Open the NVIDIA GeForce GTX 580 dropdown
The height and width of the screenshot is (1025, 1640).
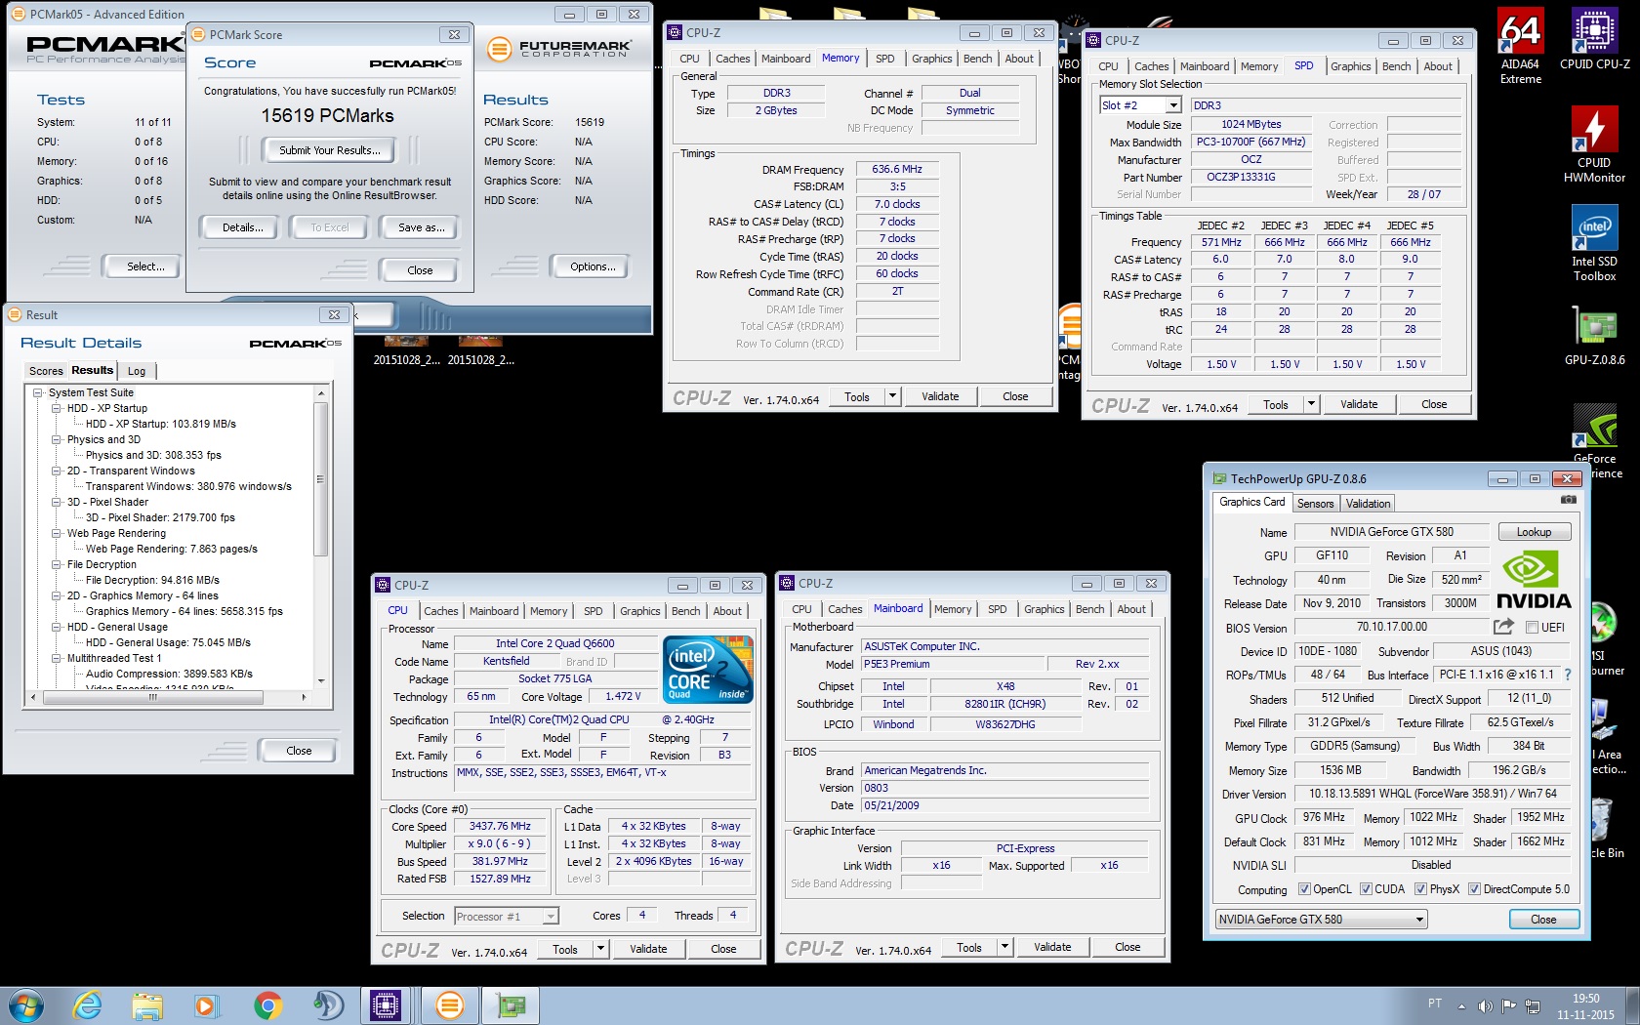pos(1321,919)
